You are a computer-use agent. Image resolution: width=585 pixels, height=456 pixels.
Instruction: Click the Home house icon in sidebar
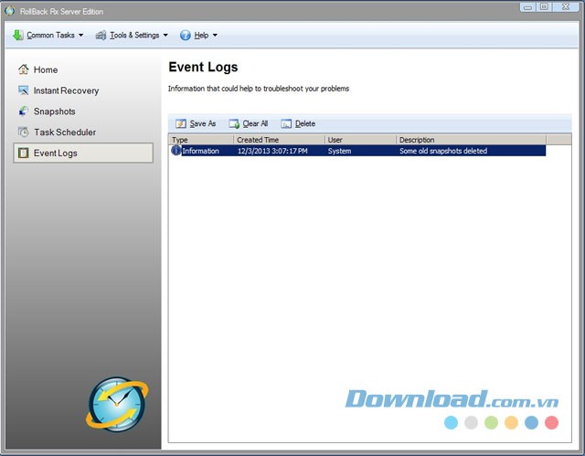(x=24, y=69)
